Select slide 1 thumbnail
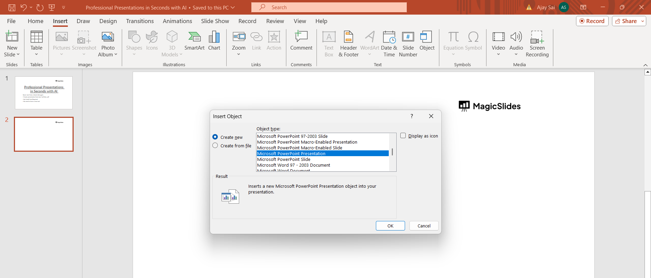The height and width of the screenshot is (278, 651). 44,93
